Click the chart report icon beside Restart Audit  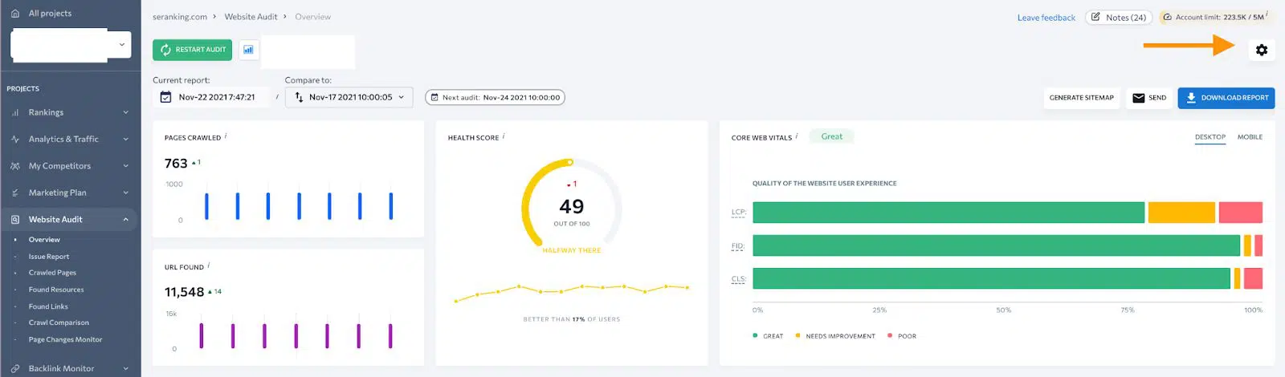pos(248,50)
